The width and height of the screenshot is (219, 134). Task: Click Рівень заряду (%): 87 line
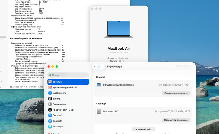(x=39, y=25)
